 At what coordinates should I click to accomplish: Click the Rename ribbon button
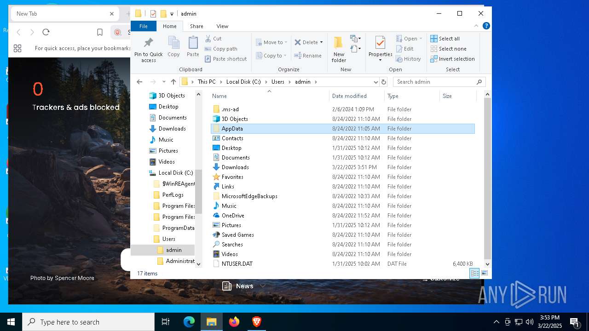(308, 56)
